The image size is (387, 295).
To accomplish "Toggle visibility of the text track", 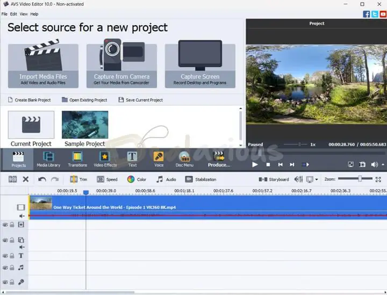I will click(5, 256).
